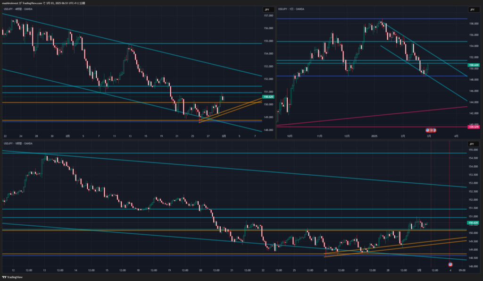Click the mashiroinvest published header text
Image resolution: width=483 pixels, height=281 pixels.
(43, 3)
